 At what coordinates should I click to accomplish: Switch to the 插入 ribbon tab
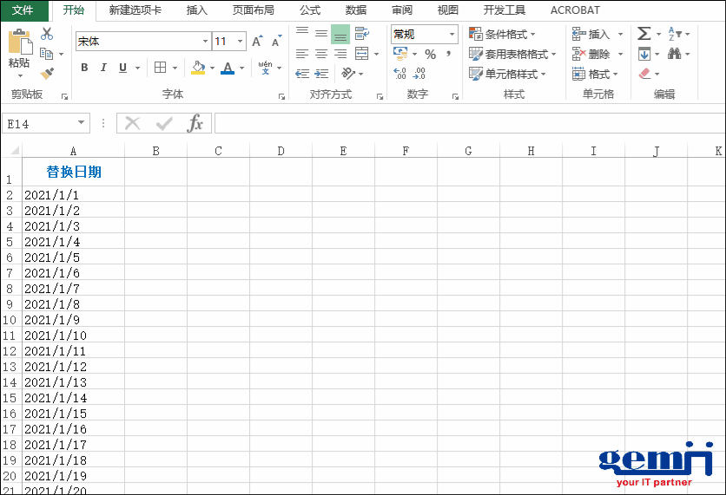197,10
